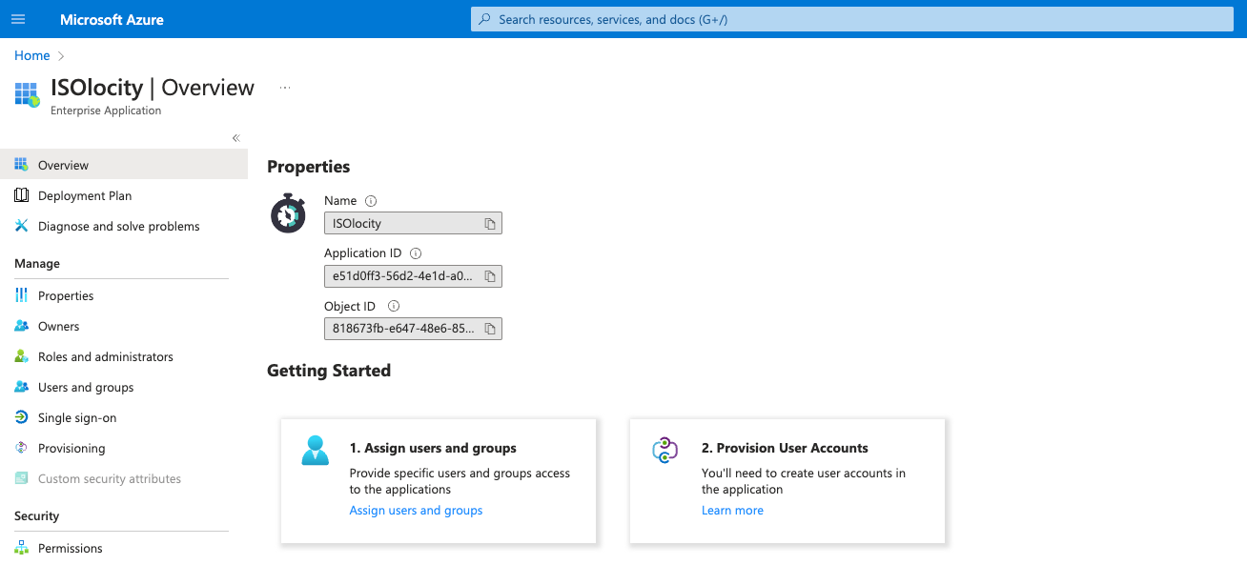Click the Provision User Accounts card icon
The width and height of the screenshot is (1247, 565).
664,450
